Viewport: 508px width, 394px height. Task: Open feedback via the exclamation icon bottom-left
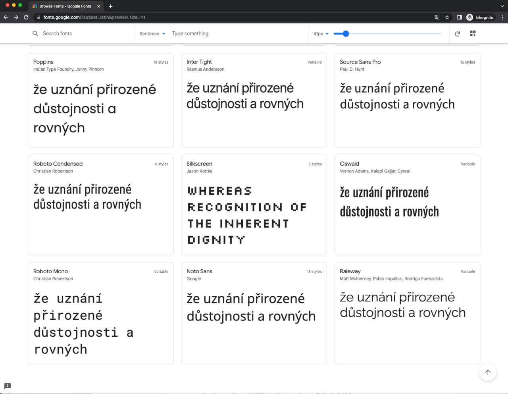pos(8,386)
